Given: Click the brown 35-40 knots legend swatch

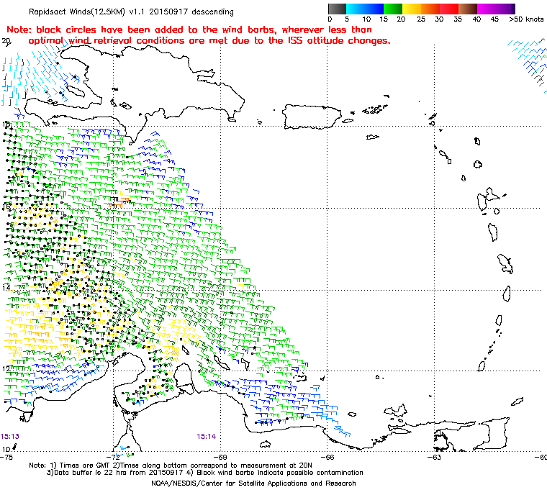Looking at the screenshot, I should point(468,9).
